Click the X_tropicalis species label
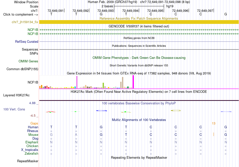Image resolution: width=239 pixels, height=167 pixels. (x=30, y=150)
